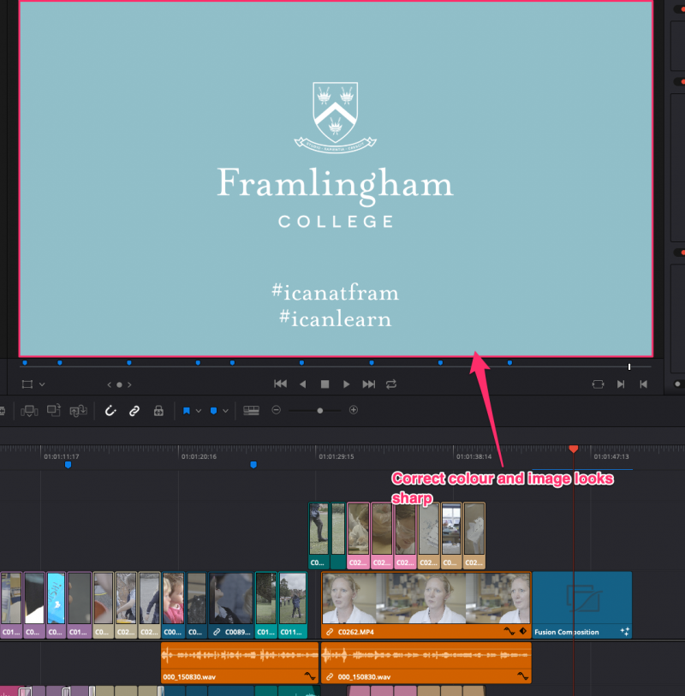The height and width of the screenshot is (696, 685).
Task: Click the blue marker icon in toolbar
Action: [213, 411]
